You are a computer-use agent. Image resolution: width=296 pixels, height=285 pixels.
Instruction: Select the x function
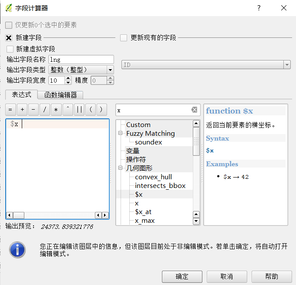click(x=137, y=203)
